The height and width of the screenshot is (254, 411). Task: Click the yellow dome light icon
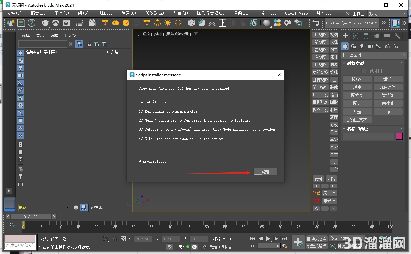click(116, 23)
